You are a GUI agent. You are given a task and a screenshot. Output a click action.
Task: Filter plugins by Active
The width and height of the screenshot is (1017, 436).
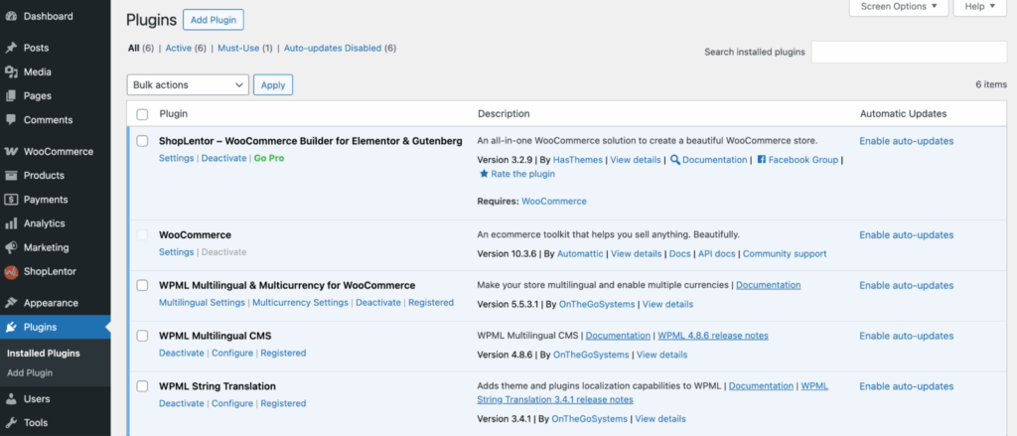pos(179,48)
